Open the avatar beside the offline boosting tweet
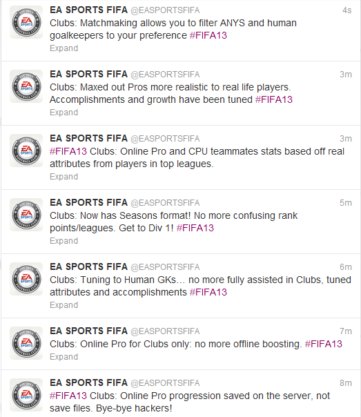 (x=26, y=343)
